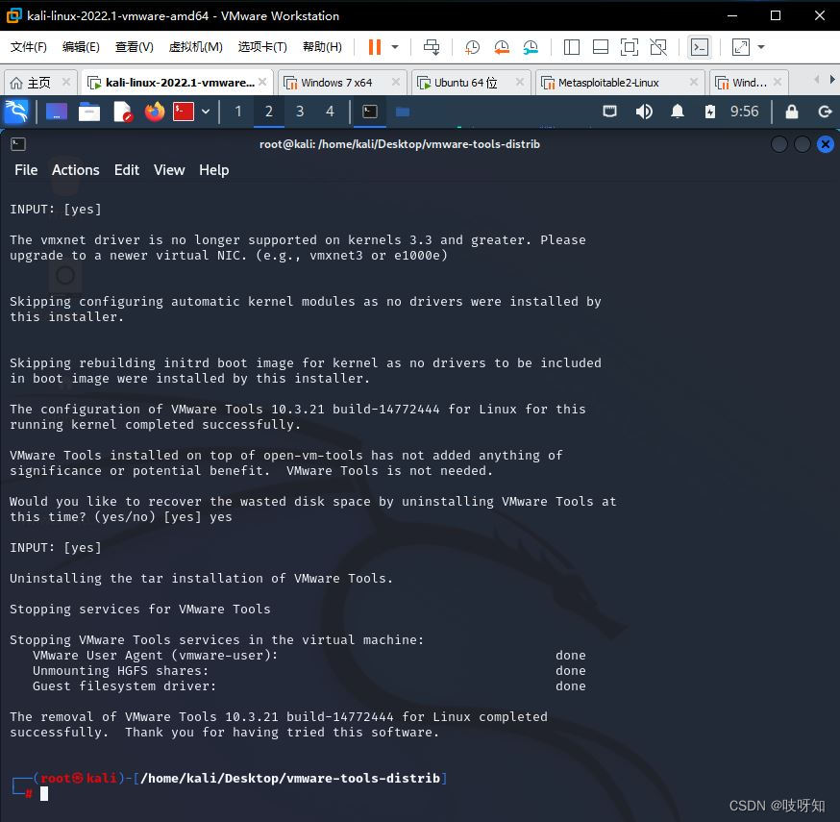This screenshot has width=840, height=822.
Task: Click the Take Snapshot icon on VMware toolbar
Action: coord(471,47)
